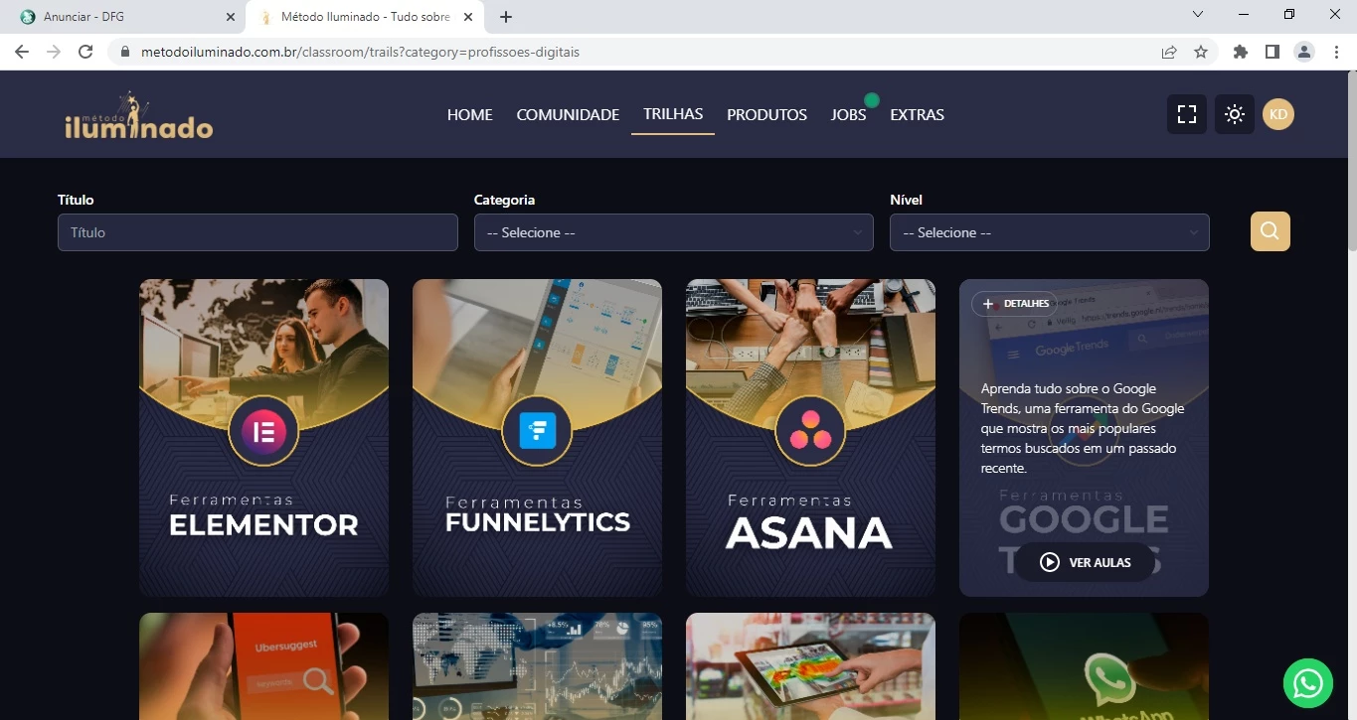Open tab search chevron in title bar
The height and width of the screenshot is (720, 1357).
coord(1198,14)
